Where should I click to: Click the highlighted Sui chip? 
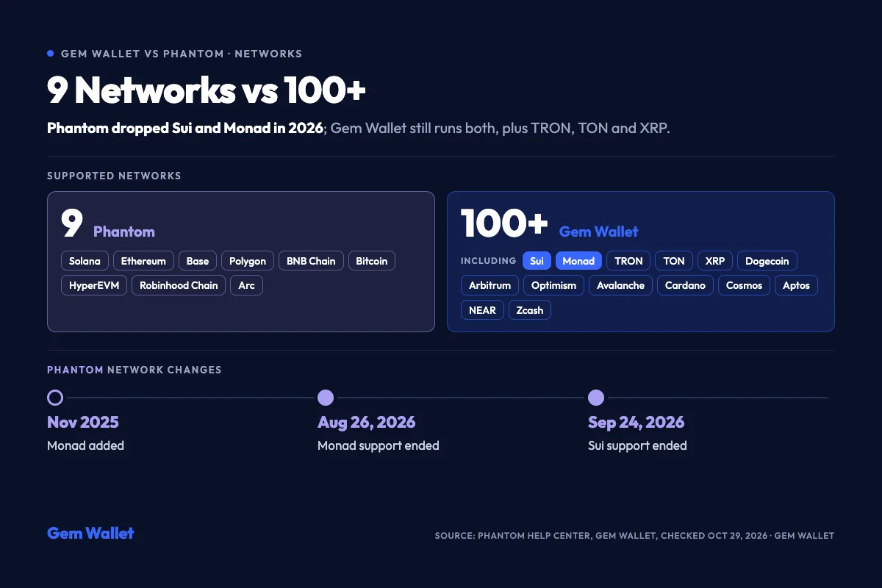tap(537, 261)
